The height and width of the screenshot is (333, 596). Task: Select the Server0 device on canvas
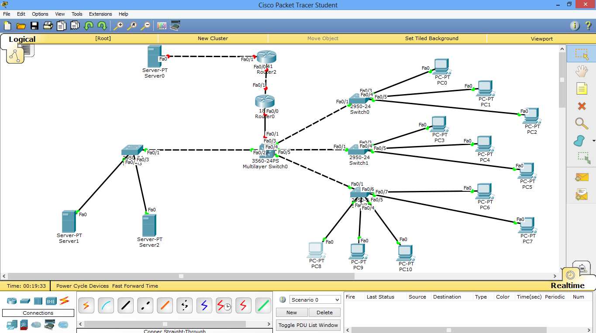click(155, 56)
